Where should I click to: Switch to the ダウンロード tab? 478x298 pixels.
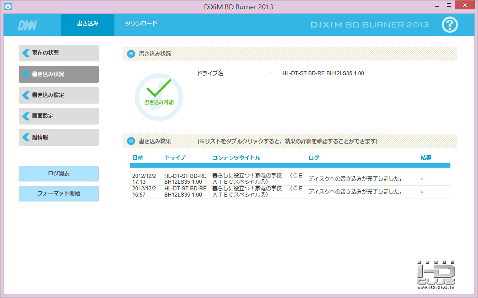click(x=141, y=24)
